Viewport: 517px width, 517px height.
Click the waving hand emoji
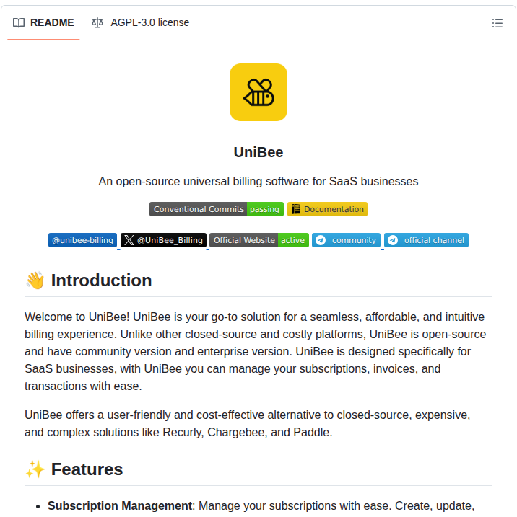click(x=35, y=280)
